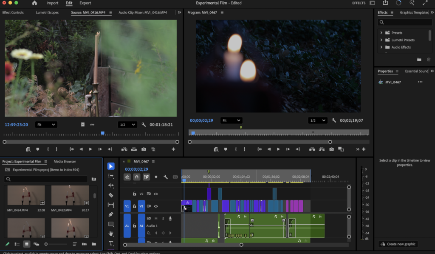The width and height of the screenshot is (435, 254).
Task: Open Source monitor 1/2 resolution dropdown
Action: pyautogui.click(x=127, y=125)
